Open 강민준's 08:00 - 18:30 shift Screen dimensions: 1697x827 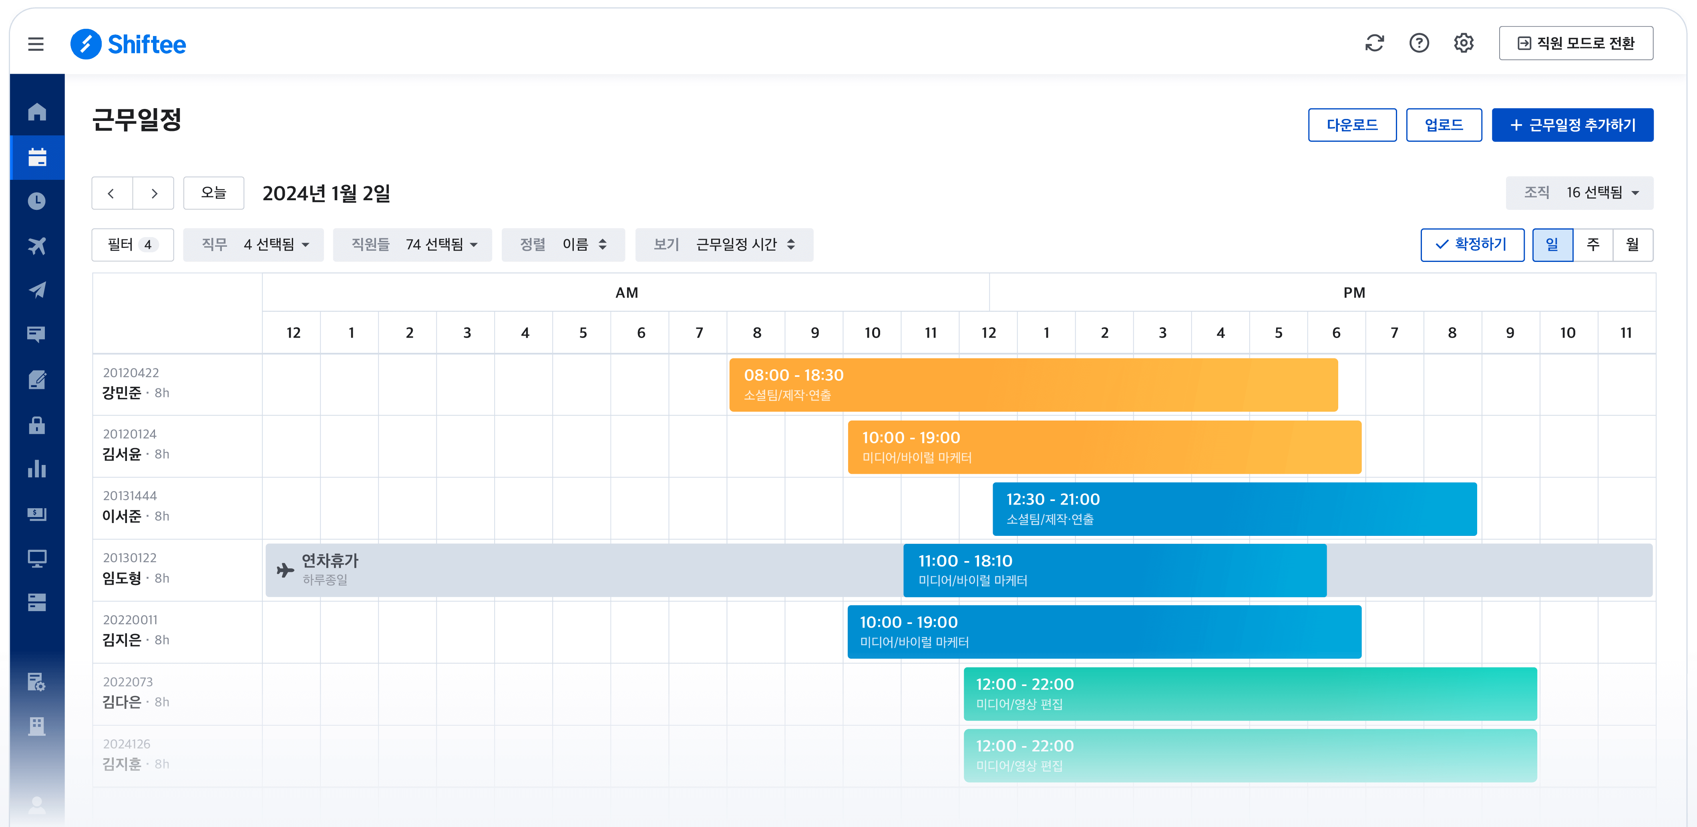(1033, 385)
